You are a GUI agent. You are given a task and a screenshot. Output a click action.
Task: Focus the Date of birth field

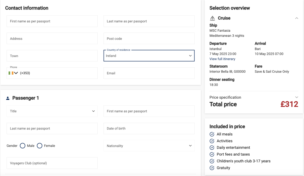[149, 128]
